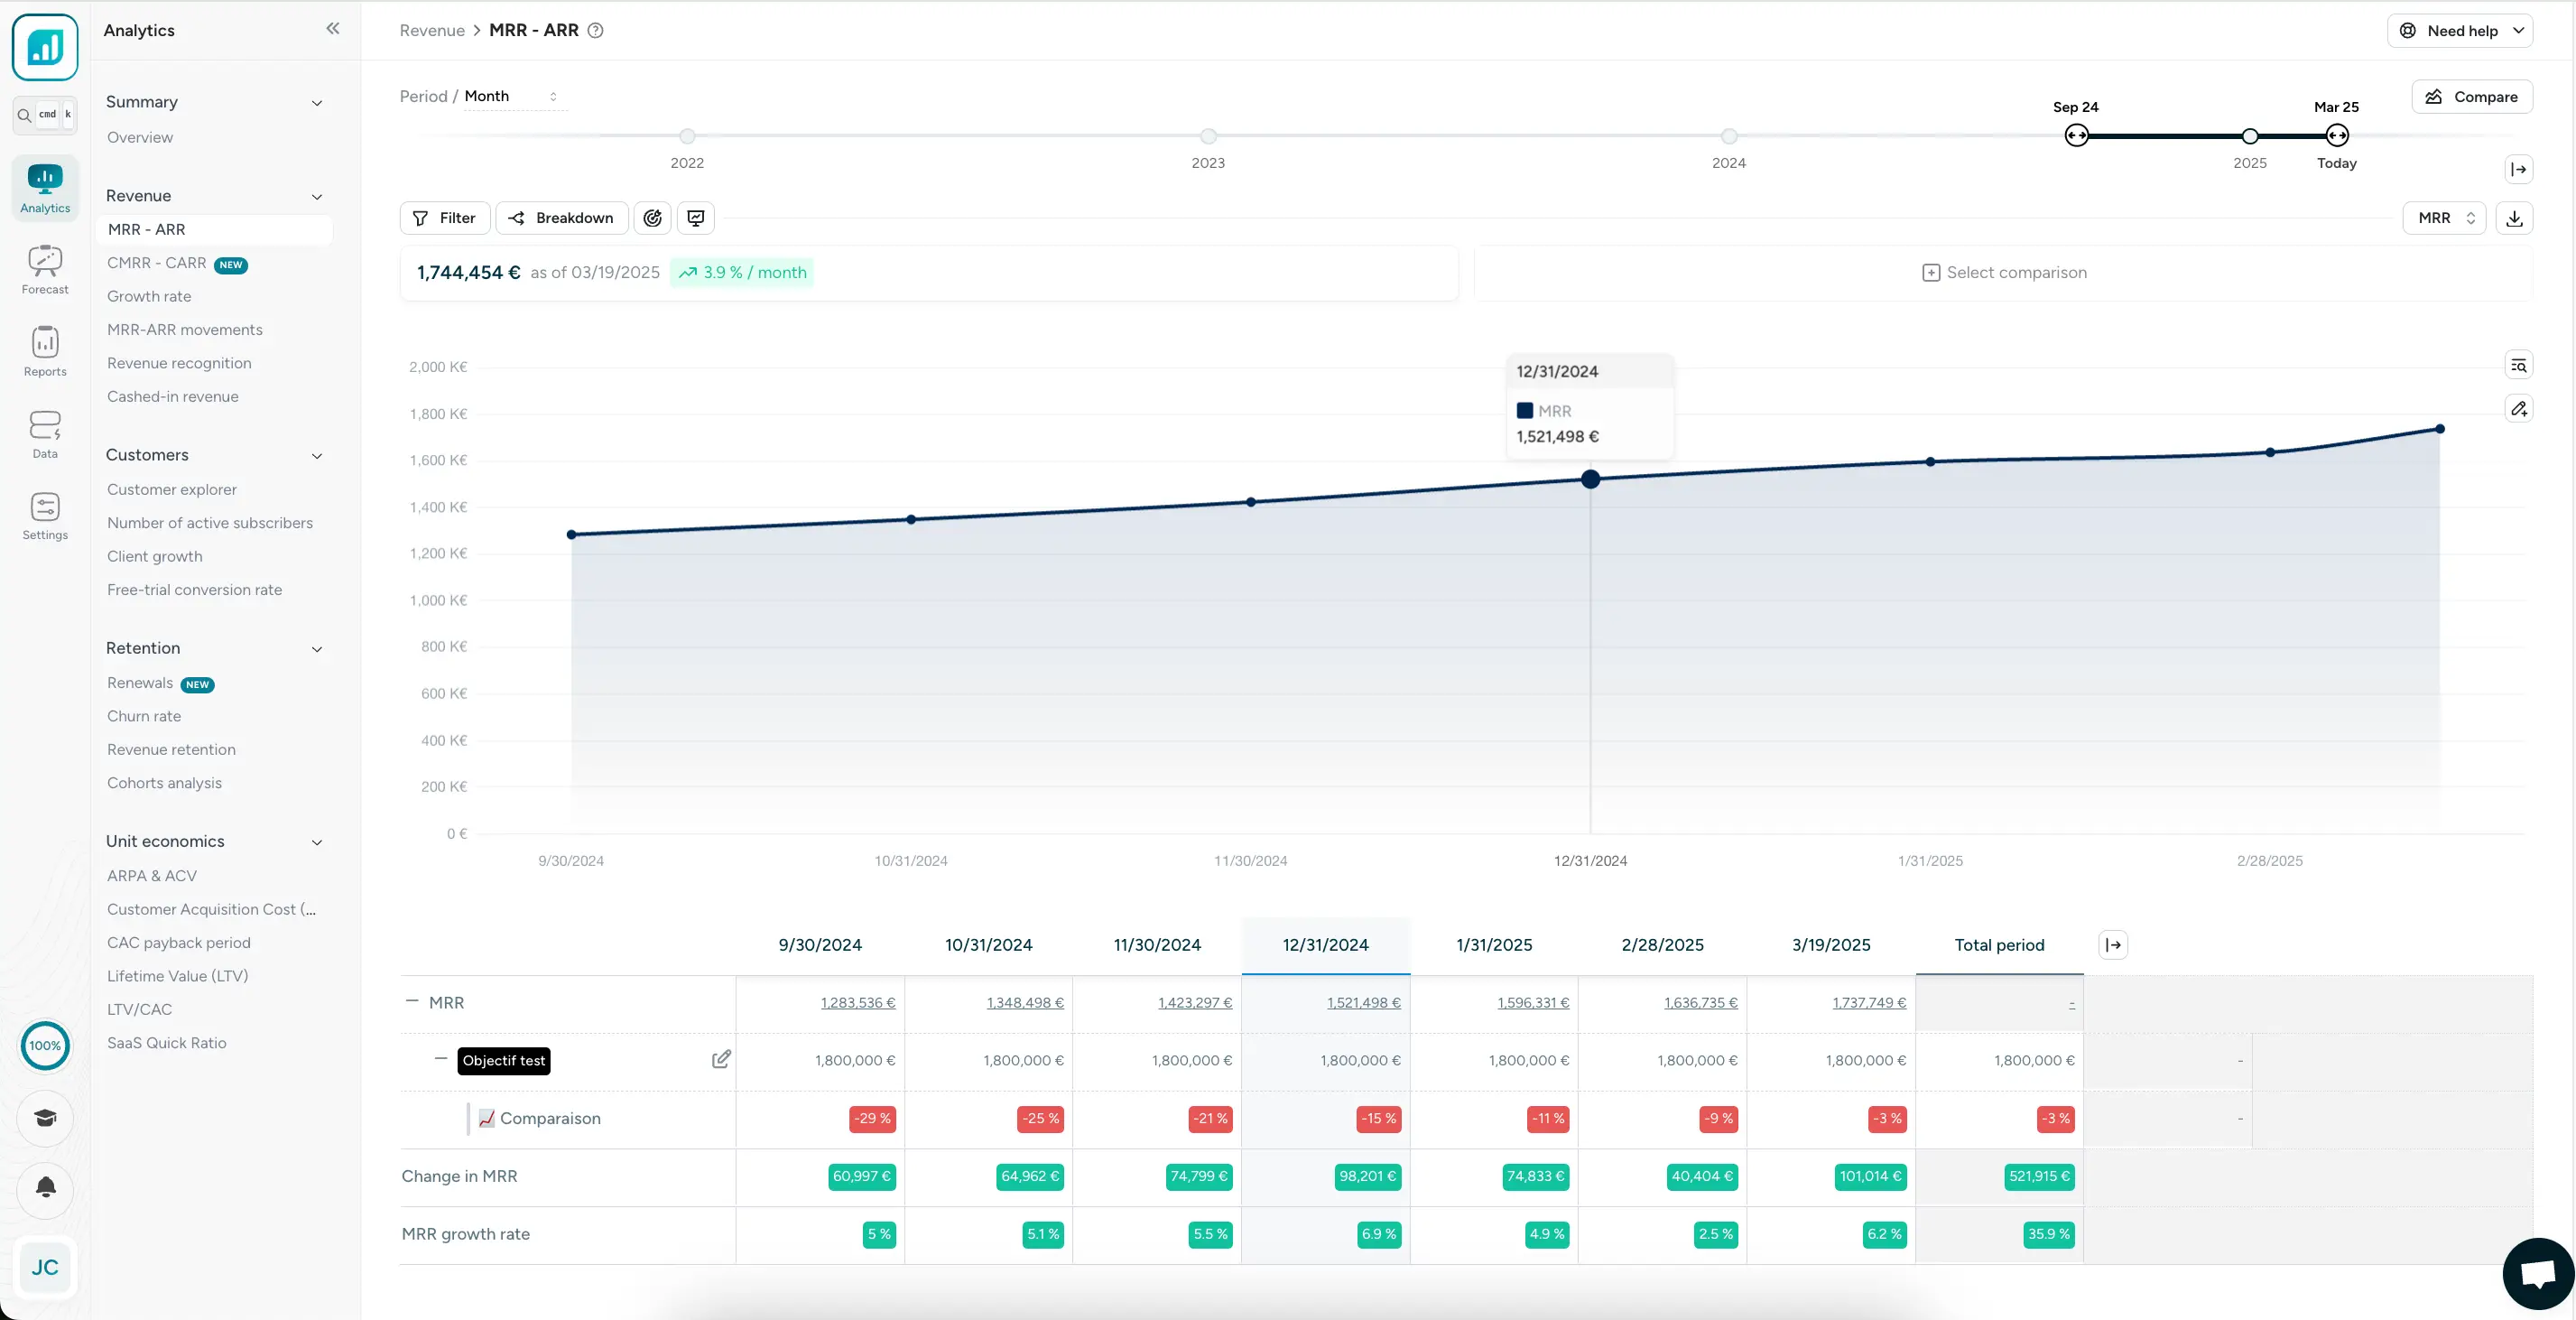This screenshot has height=1320, width=2576.
Task: Collapse the Retention section
Action: (x=317, y=649)
